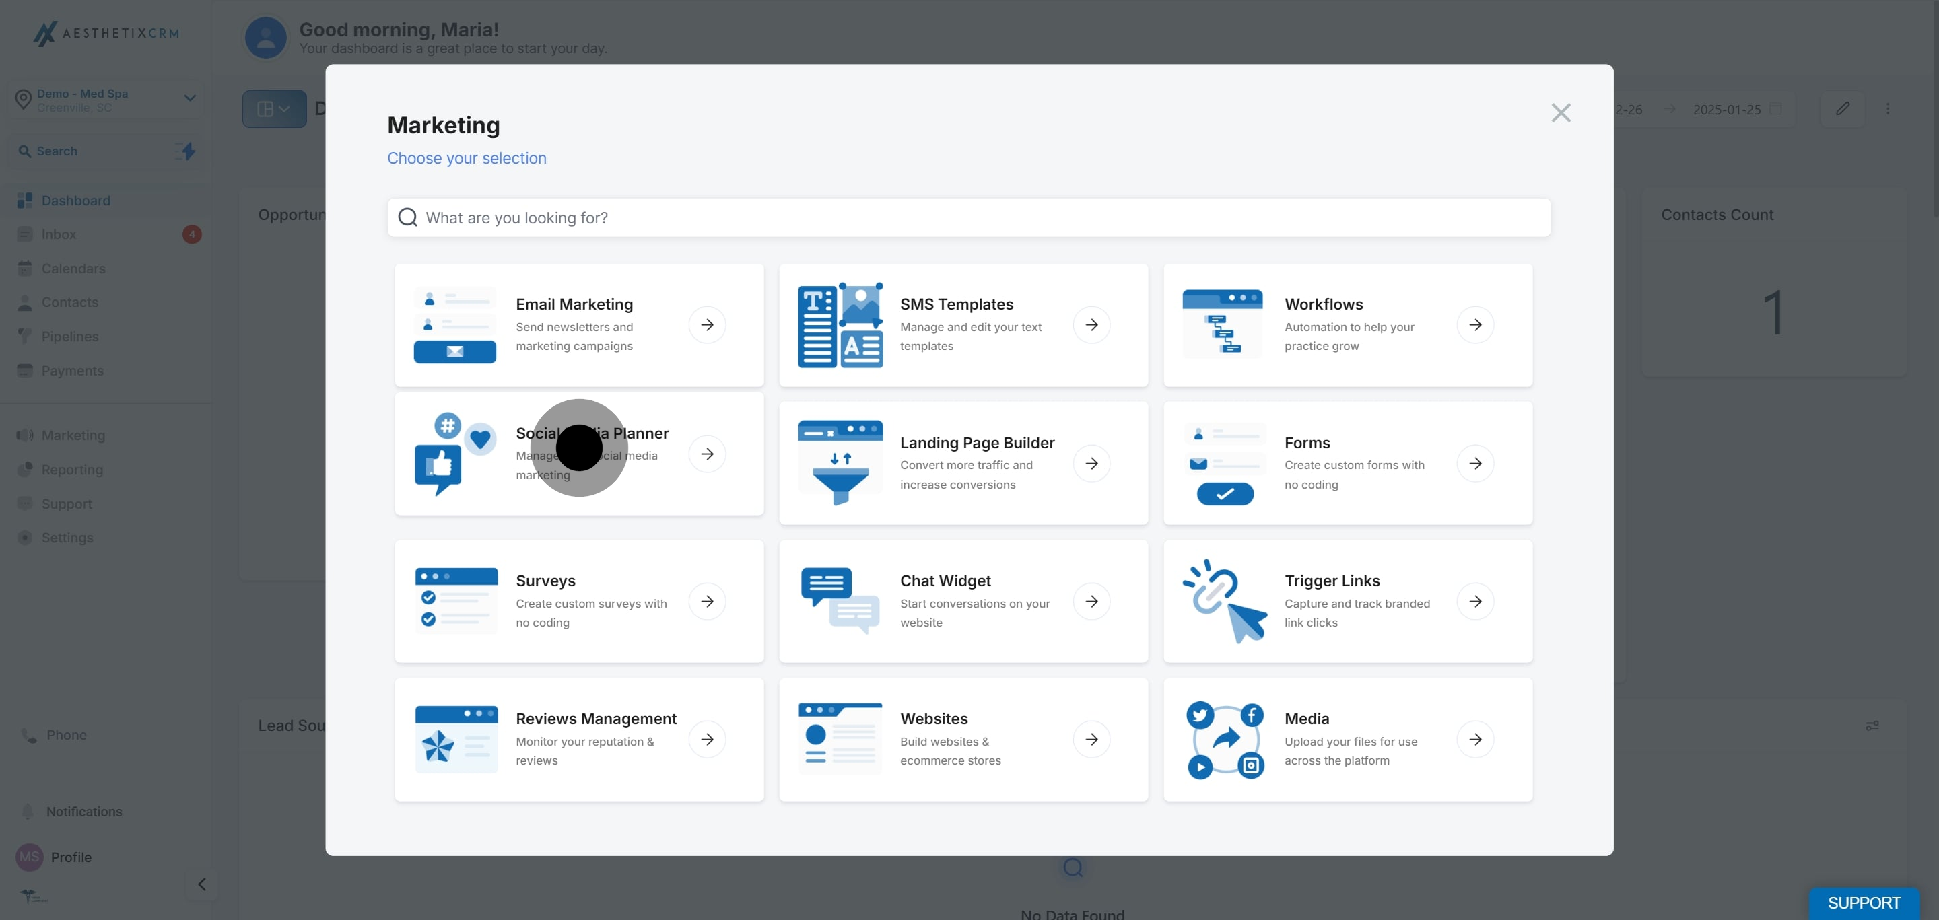Click the Chat Widget speech bubbles icon
Image resolution: width=1939 pixels, height=920 pixels.
tap(840, 601)
